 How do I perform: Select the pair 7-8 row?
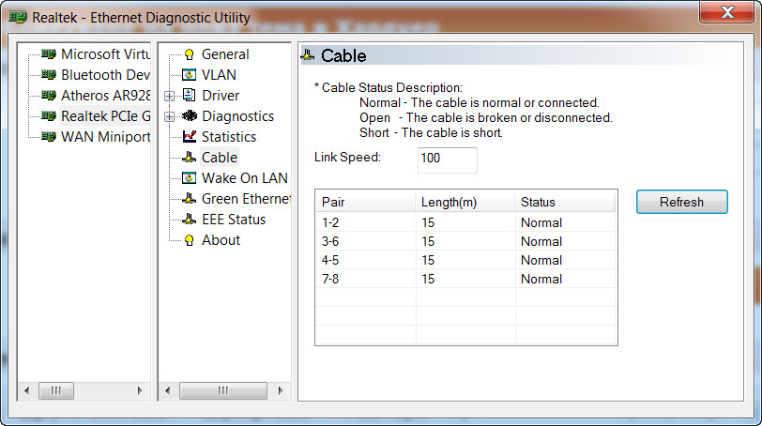(465, 279)
